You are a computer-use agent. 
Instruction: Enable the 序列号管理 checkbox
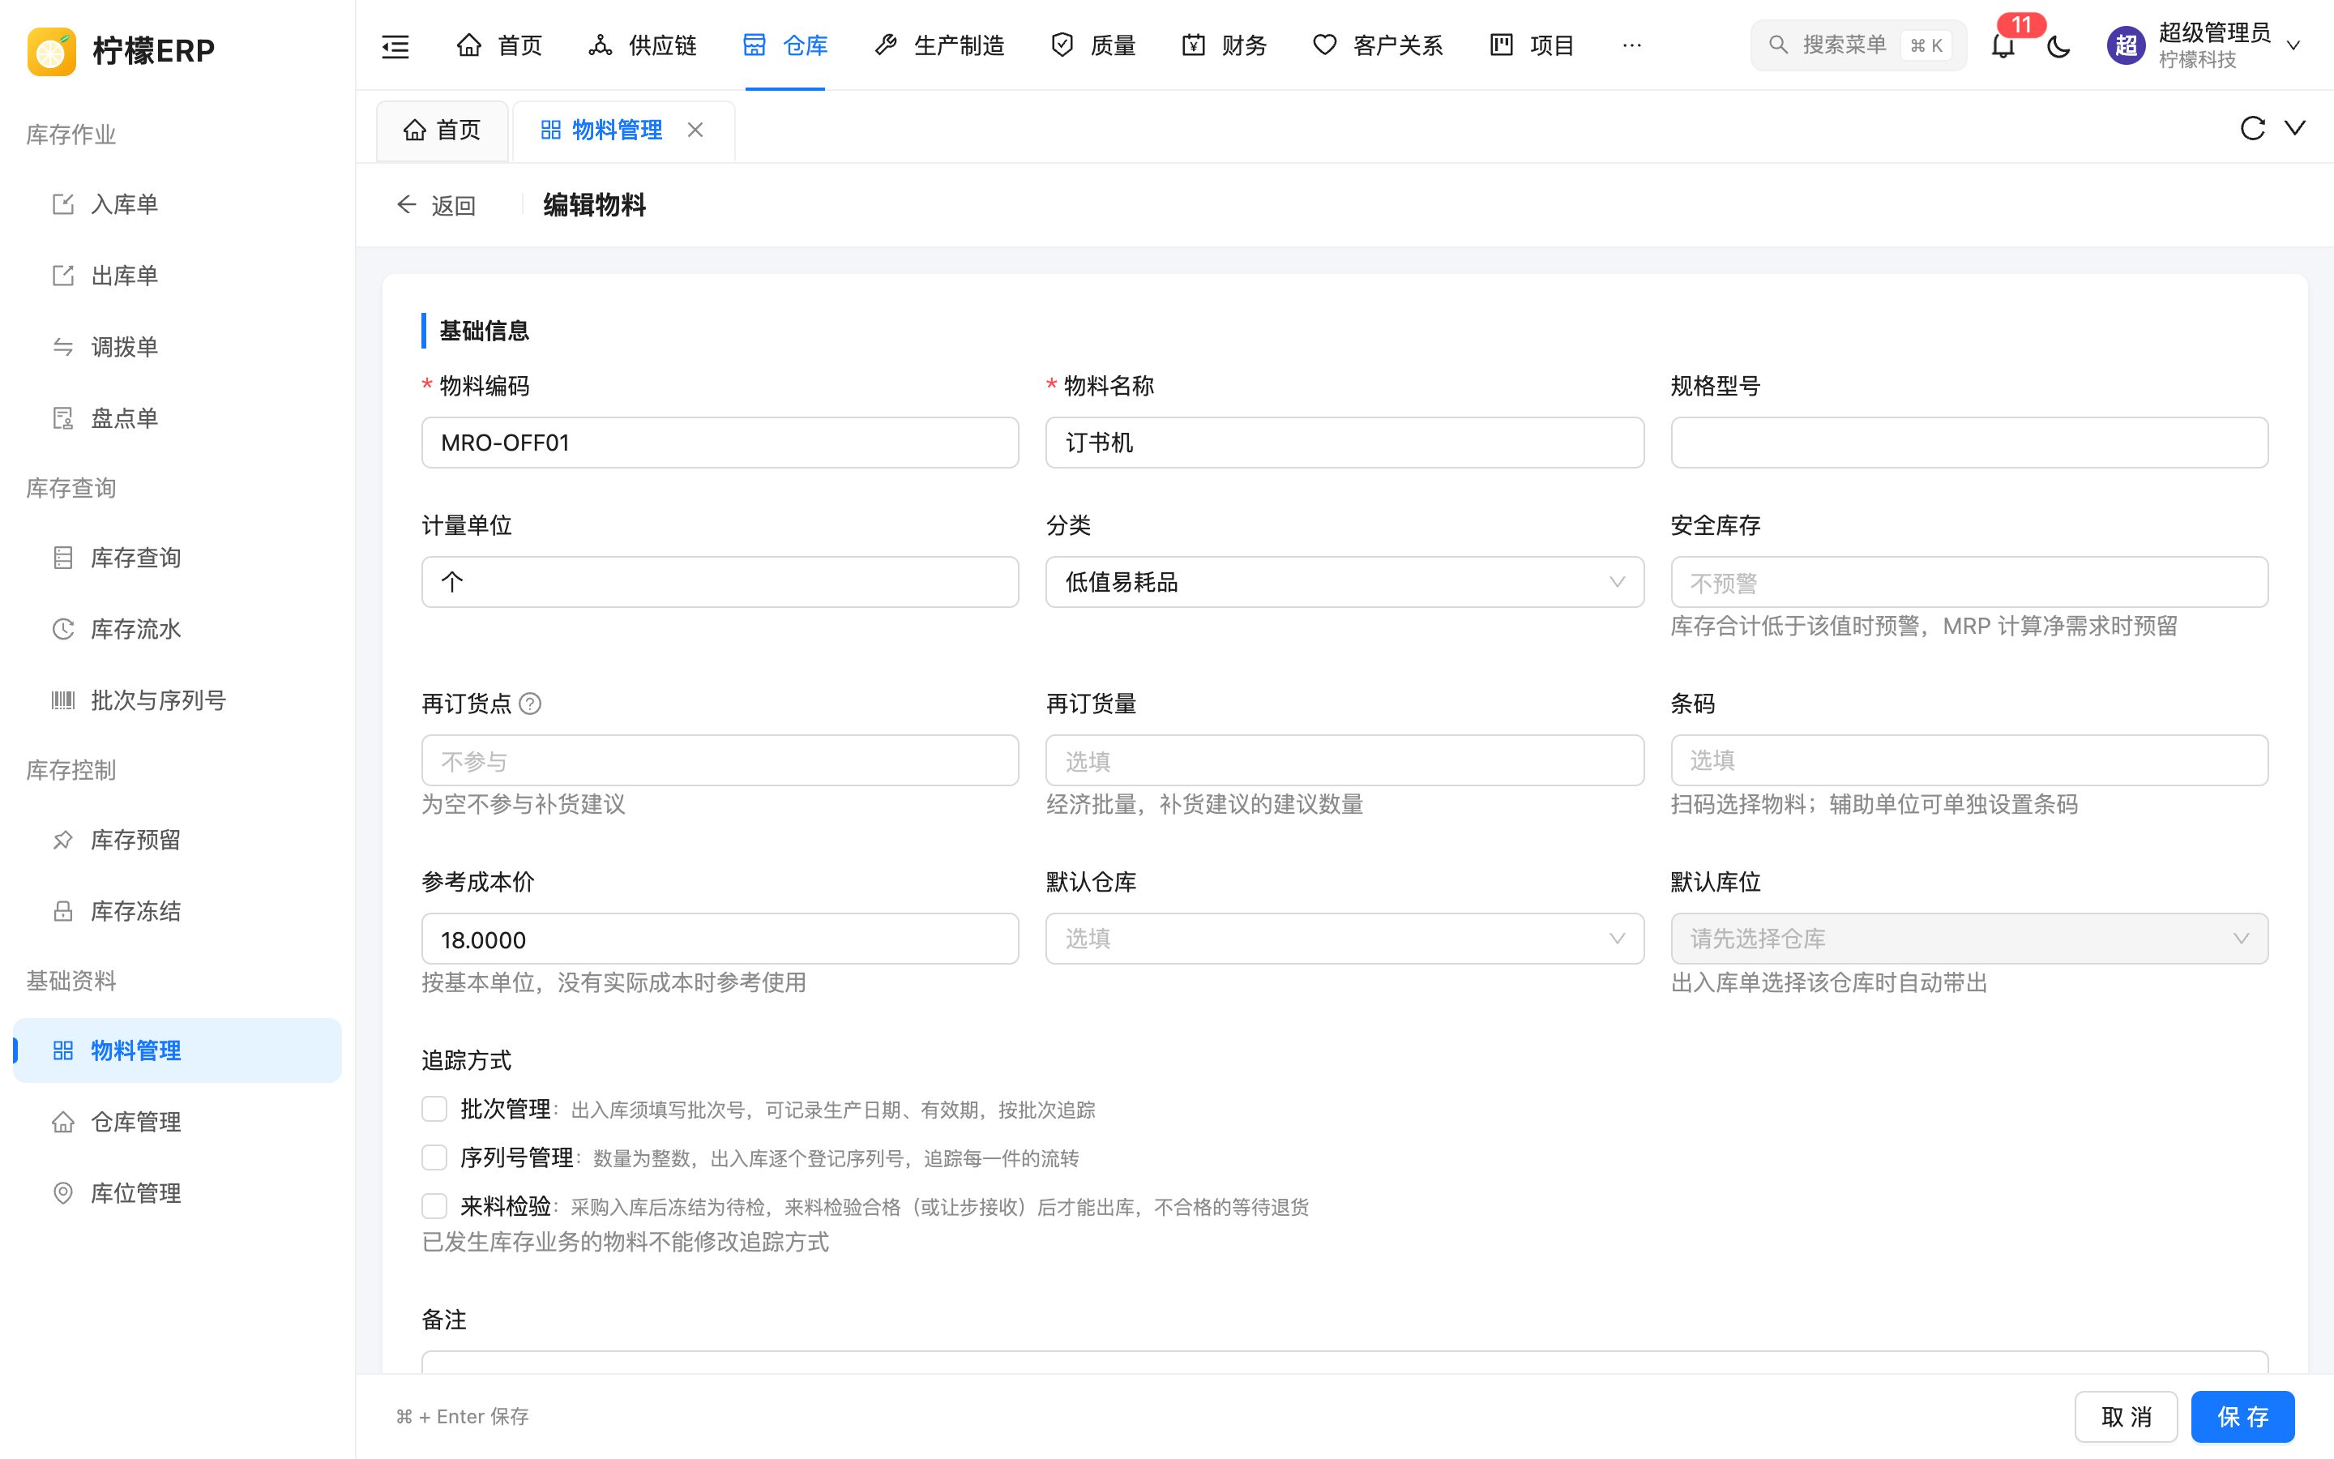point(434,1157)
